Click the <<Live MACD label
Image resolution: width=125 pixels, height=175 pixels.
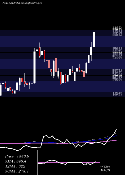pyautogui.click(x=105, y=168)
